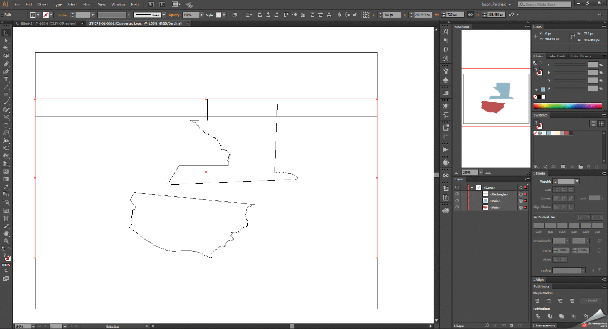
Task: Choose the Artboard tool
Action: pyautogui.click(x=6, y=218)
